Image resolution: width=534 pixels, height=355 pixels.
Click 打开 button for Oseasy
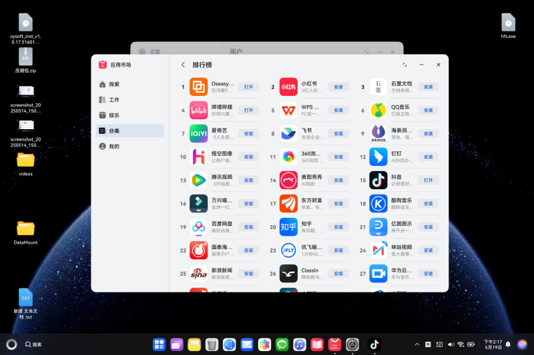[x=248, y=87]
